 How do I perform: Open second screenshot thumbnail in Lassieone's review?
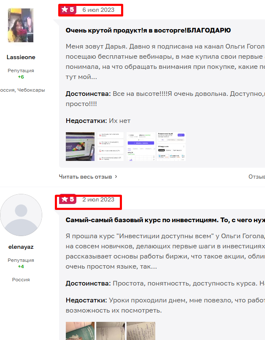[111, 147]
